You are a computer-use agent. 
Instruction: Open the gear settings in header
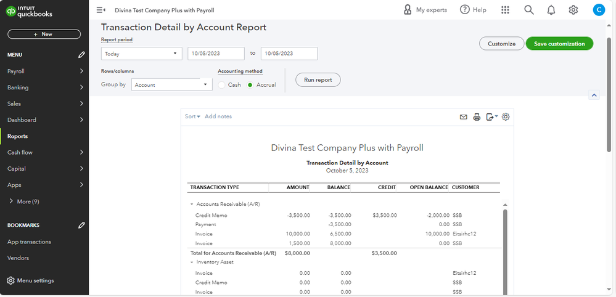(x=573, y=10)
